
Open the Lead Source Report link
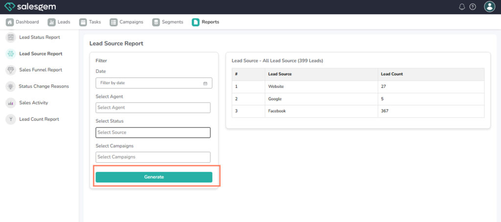click(41, 54)
